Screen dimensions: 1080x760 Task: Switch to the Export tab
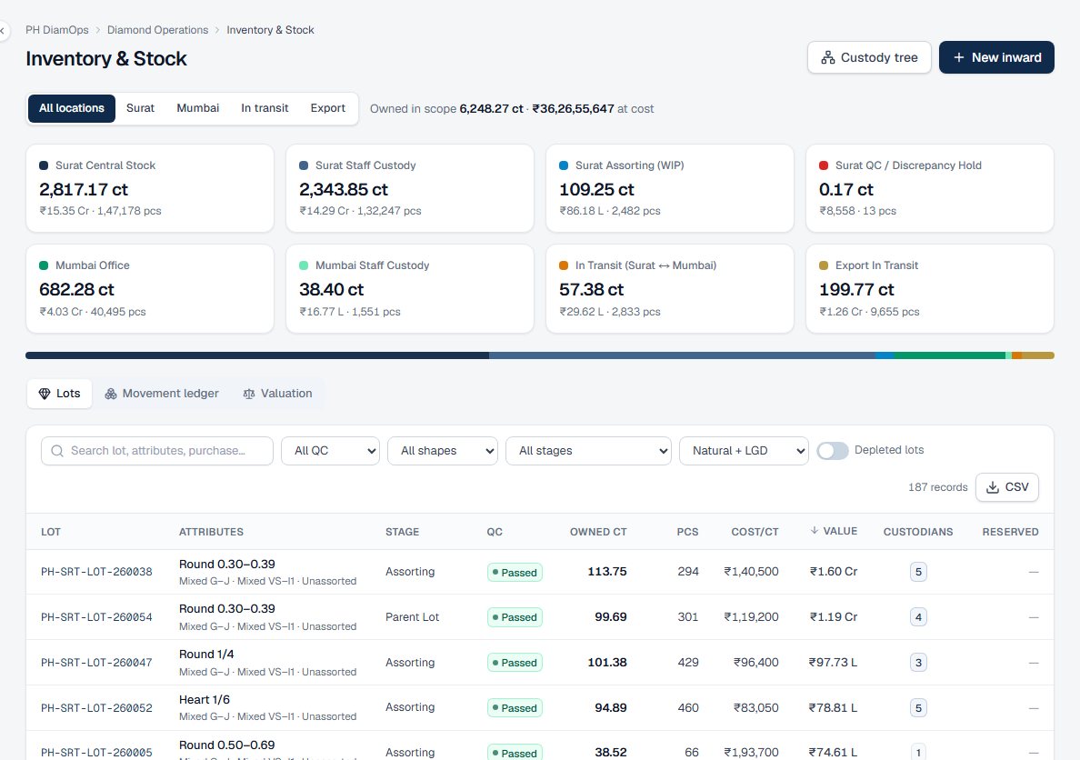pyautogui.click(x=327, y=108)
